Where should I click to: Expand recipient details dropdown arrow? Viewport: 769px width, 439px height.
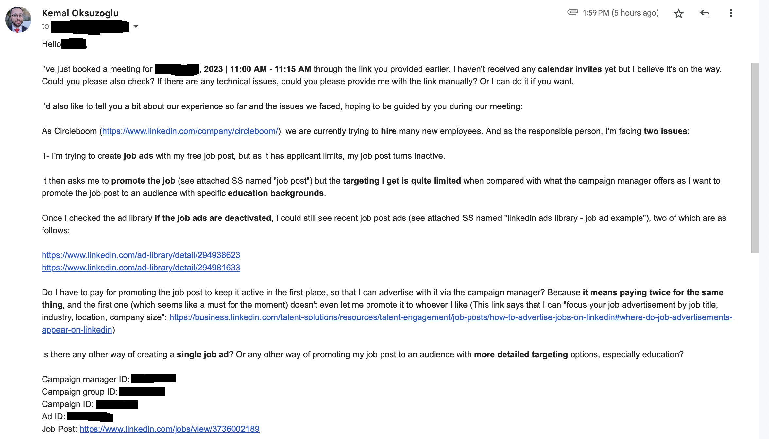[x=136, y=26]
